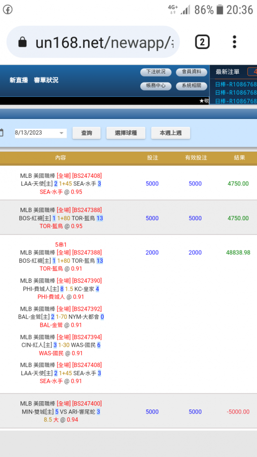Click the first row result 4750.00

238,184
